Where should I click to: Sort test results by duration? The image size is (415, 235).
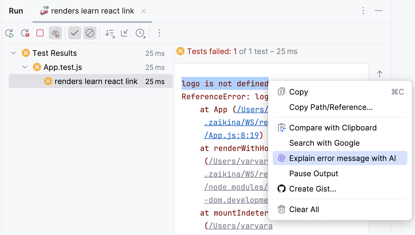(x=110, y=33)
